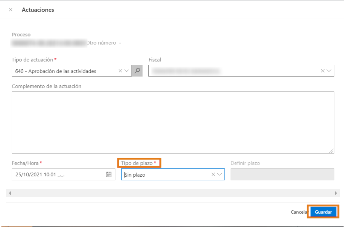Clear the Tipo de actuación selection
The height and width of the screenshot is (227, 344).
[121, 71]
